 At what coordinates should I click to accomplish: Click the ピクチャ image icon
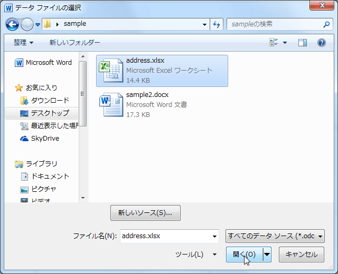24,190
